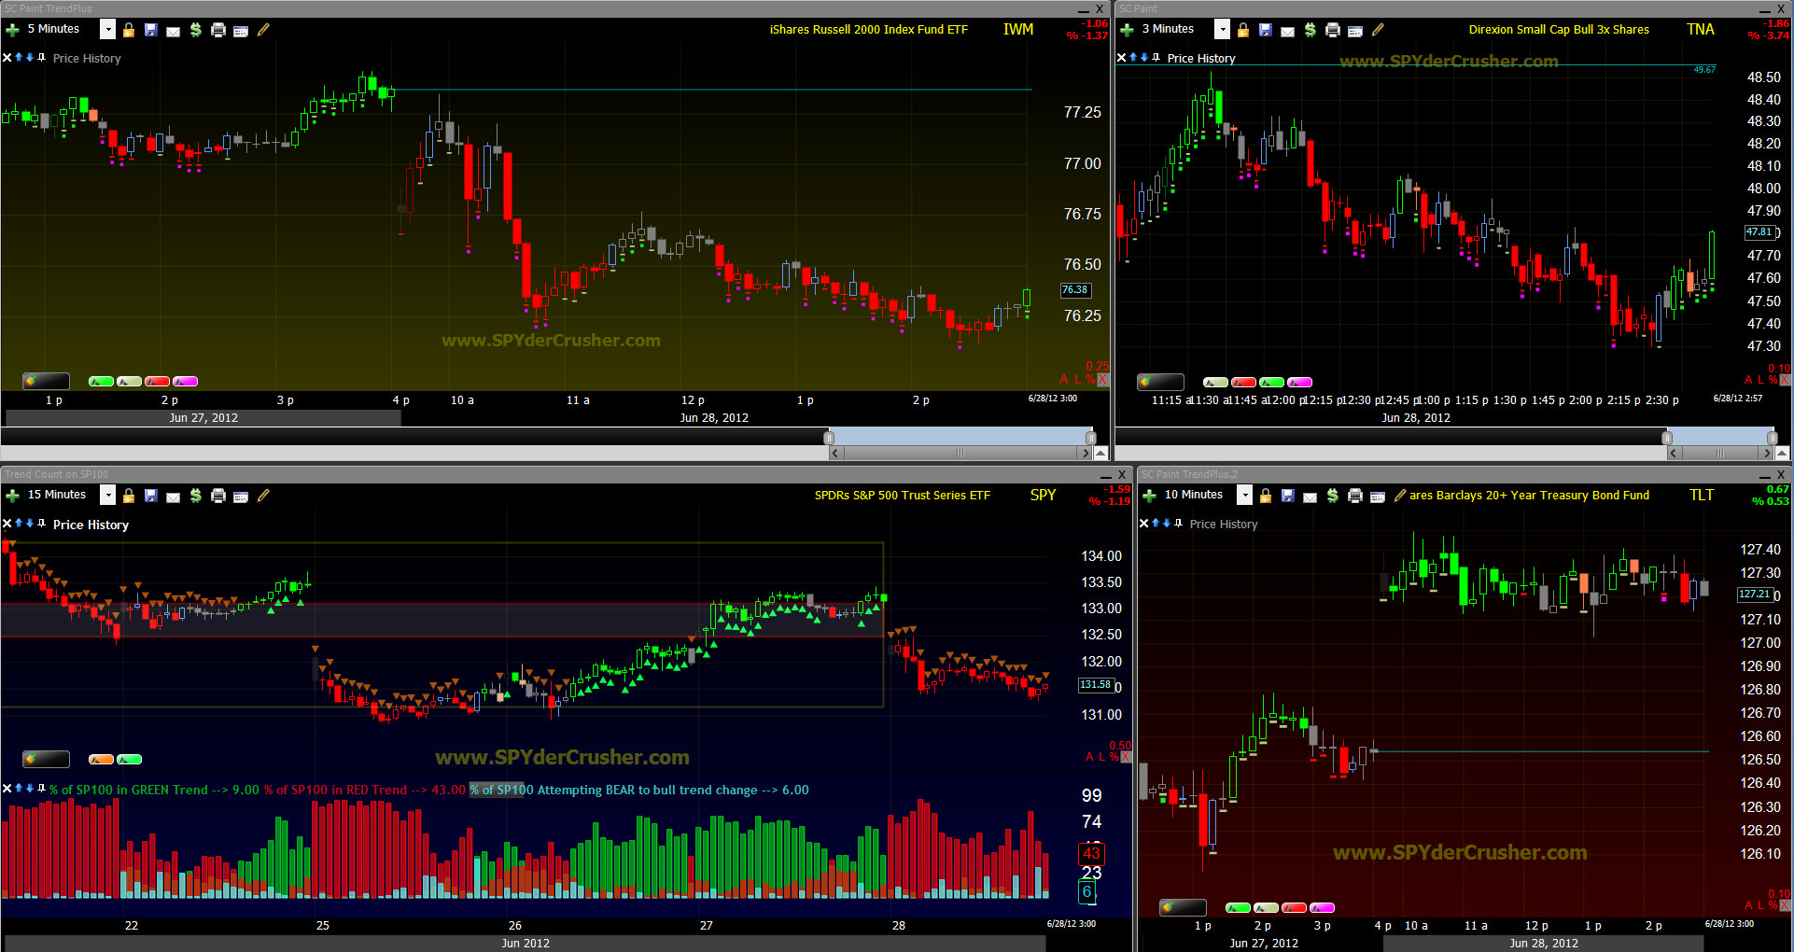Move IWM Price History study down with arrow
This screenshot has height=952, width=1794.
tap(30, 58)
